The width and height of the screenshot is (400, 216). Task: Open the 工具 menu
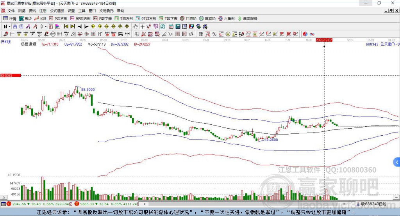point(82,11)
